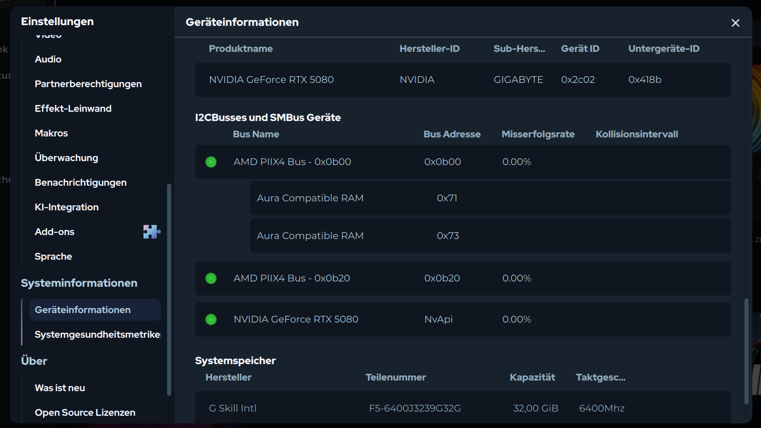Click green status dot for AMD PIIX4 Bus 0x0b20

(x=211, y=278)
